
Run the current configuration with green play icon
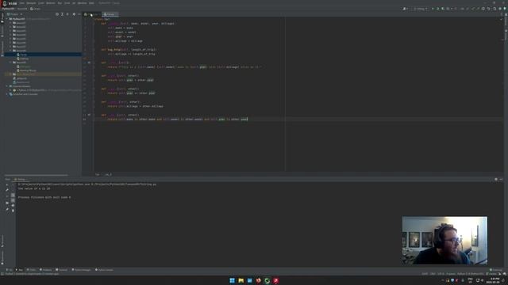(x=433, y=9)
